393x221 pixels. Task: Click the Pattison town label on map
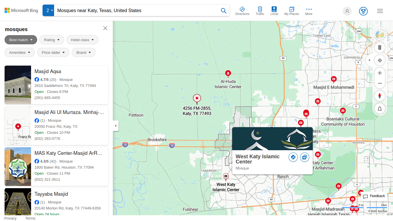pyautogui.click(x=136, y=115)
